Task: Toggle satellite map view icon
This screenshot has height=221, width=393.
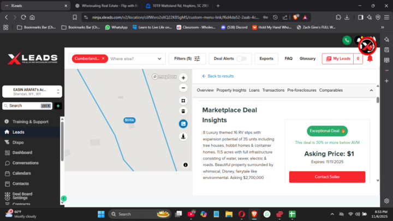Action: [183, 123]
